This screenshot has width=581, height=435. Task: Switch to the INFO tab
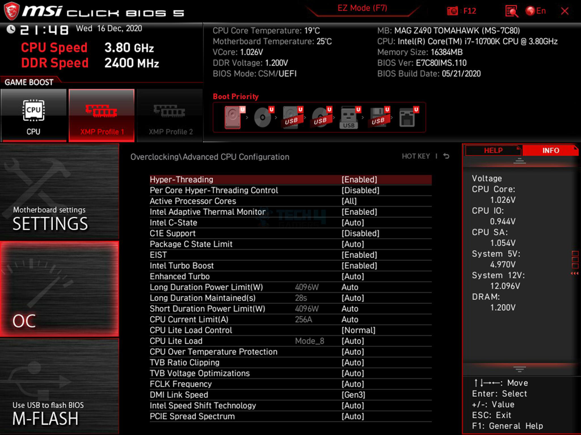pyautogui.click(x=550, y=150)
